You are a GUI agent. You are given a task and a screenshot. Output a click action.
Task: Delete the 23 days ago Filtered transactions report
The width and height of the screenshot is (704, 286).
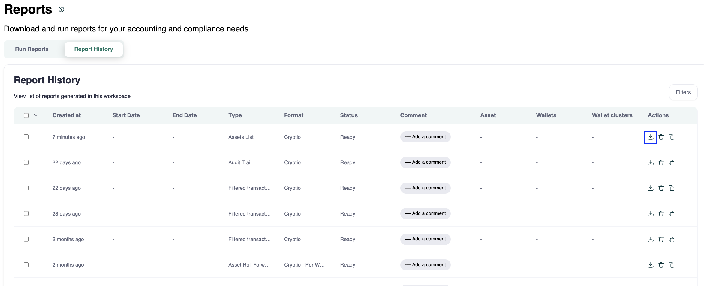point(661,213)
